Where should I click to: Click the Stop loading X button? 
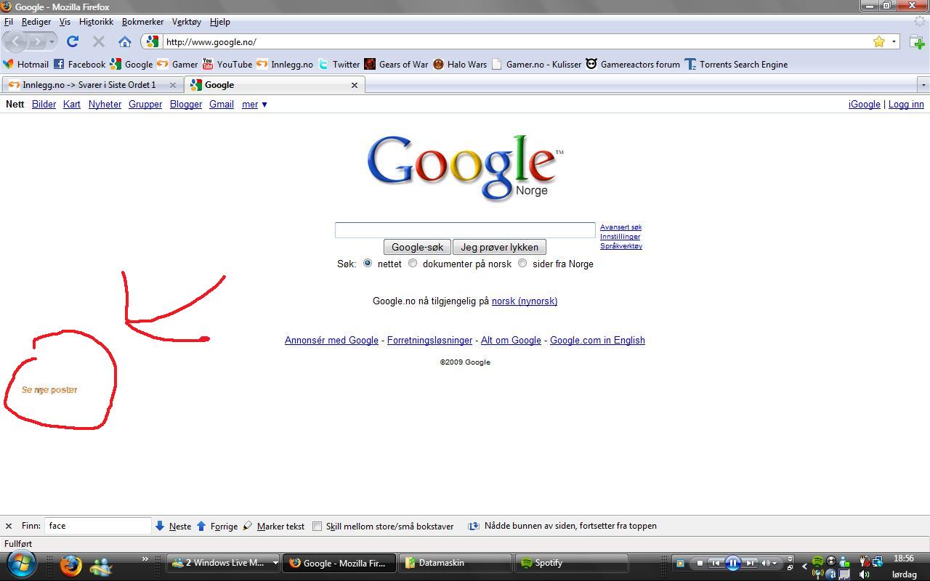(x=99, y=41)
